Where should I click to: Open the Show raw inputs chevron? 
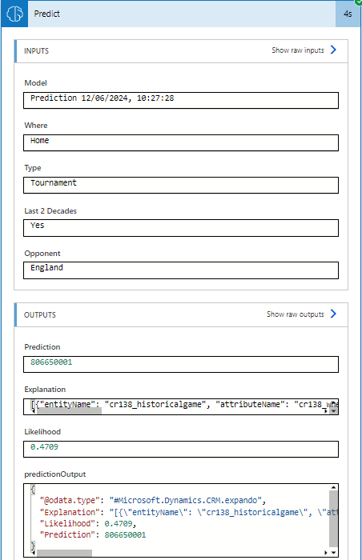pyautogui.click(x=333, y=50)
